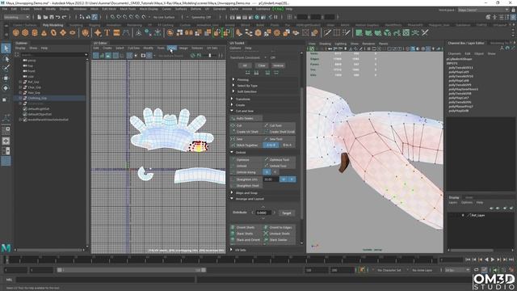The image size is (517, 291).
Task: Toggle Ref_Layer visibility in Layer Editor
Action: click(x=451, y=215)
